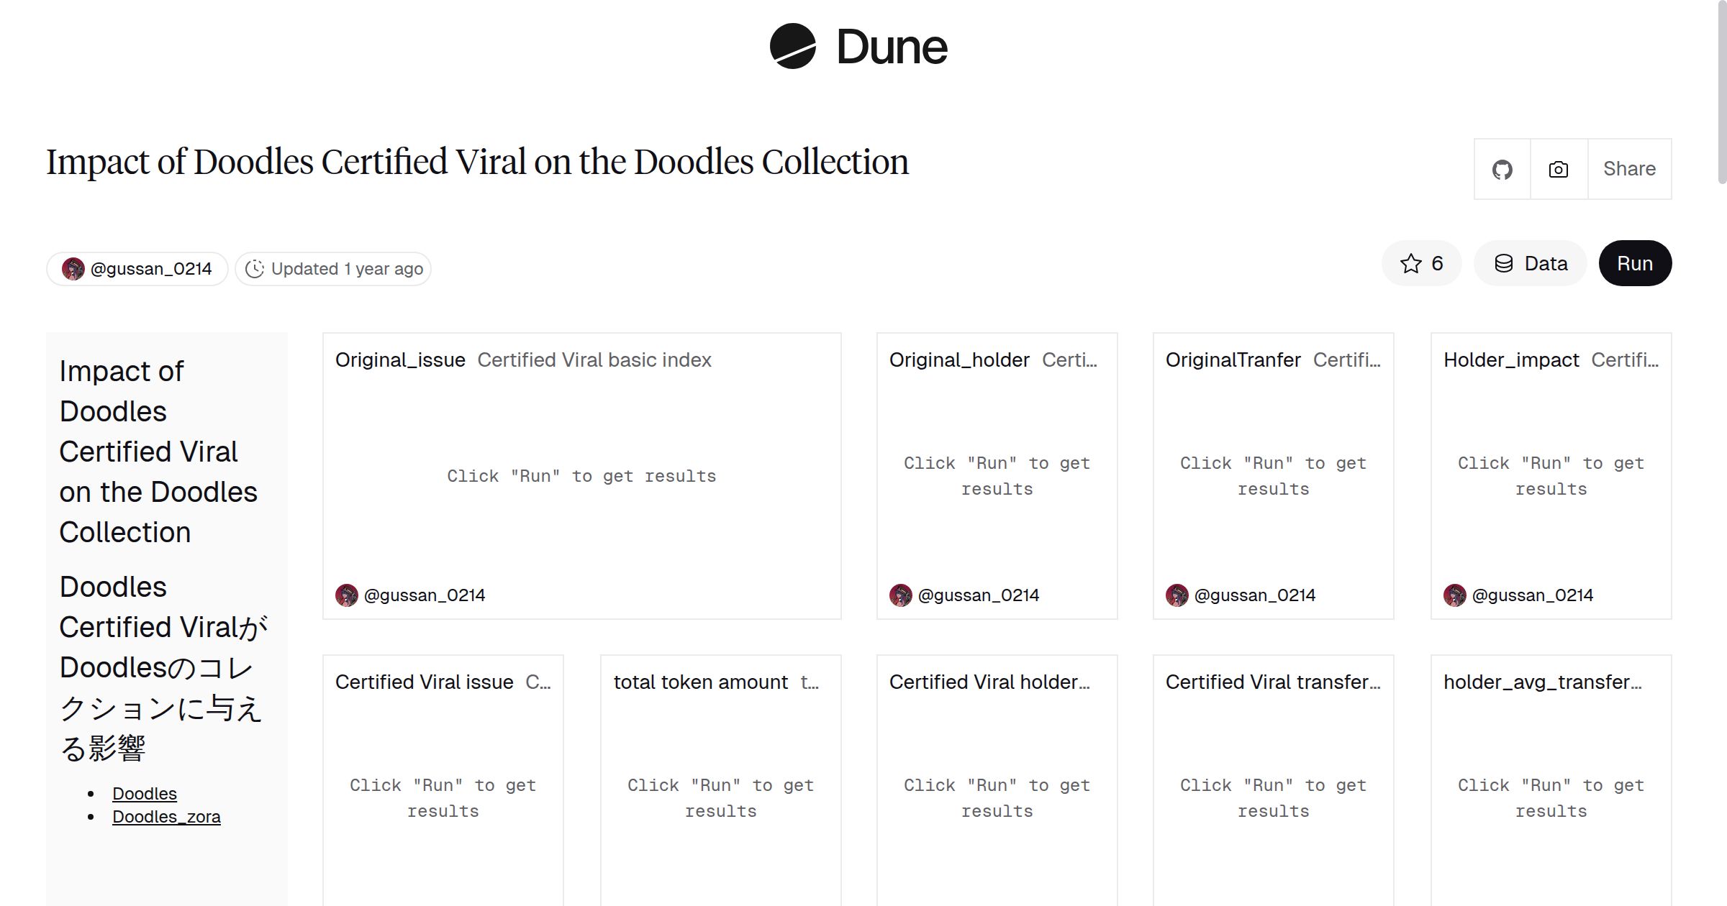Click the database icon on the Data button
Screen dimensions: 1727x906
click(1504, 263)
